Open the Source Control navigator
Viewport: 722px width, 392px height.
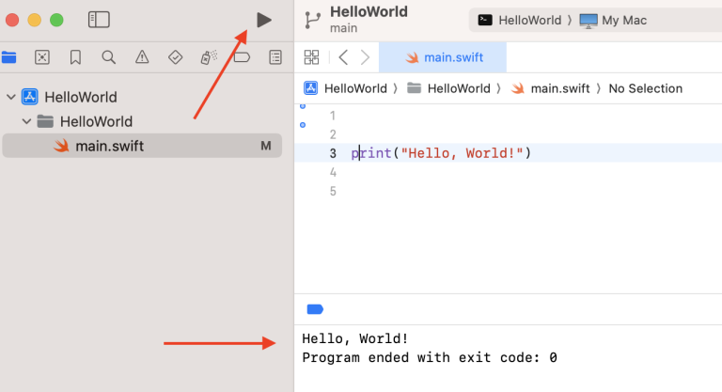[42, 57]
